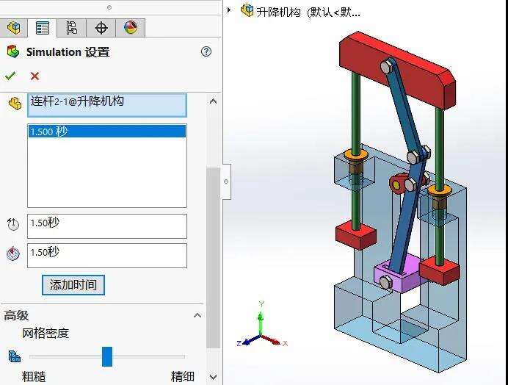
Task: Click the 网格密度 slider handle
Action: click(x=107, y=356)
